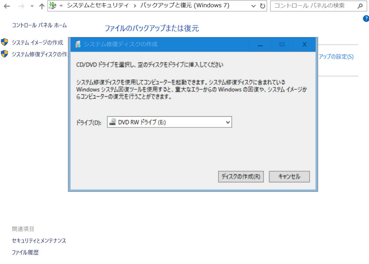The image size is (369, 264).
Task: Open ファイル履歴 link
Action: (25, 252)
